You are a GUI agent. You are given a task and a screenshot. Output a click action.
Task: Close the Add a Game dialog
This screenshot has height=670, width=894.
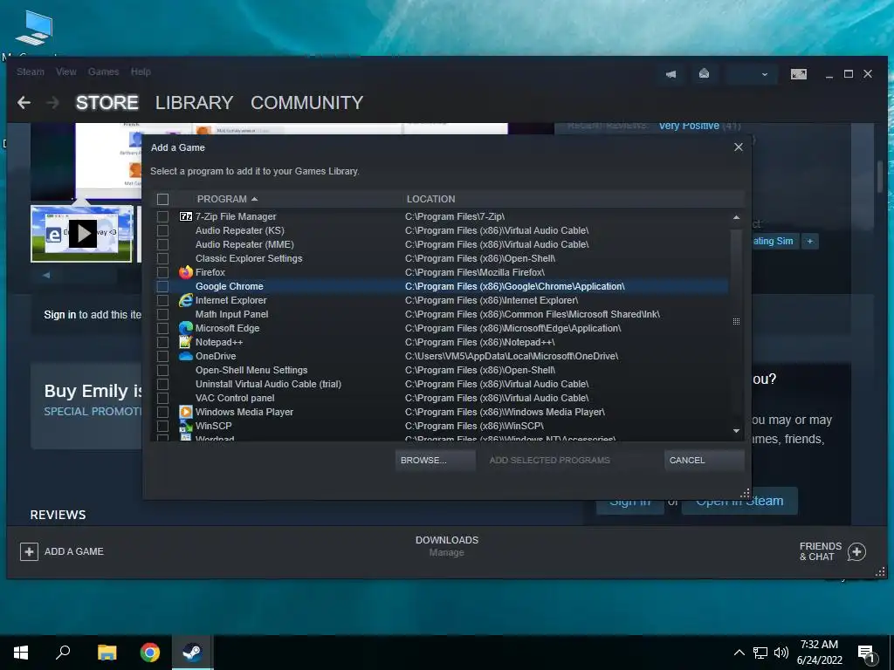click(739, 147)
